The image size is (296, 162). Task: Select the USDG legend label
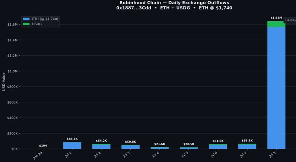pyautogui.click(x=37, y=24)
